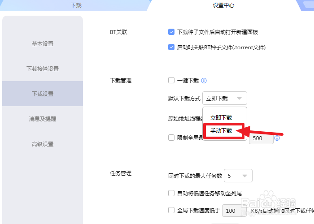
Task: Click info icon next to 一键下载
Action: coord(204,81)
